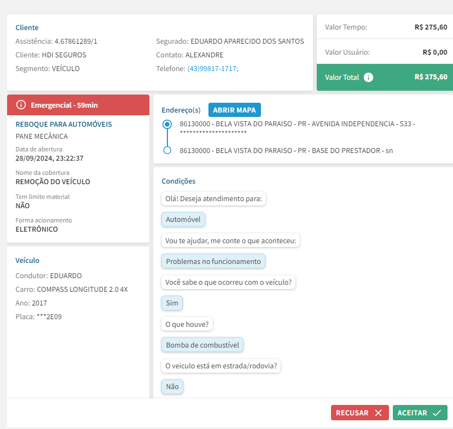Click the Não answer chip
The width and height of the screenshot is (453, 429).
coord(172,386)
